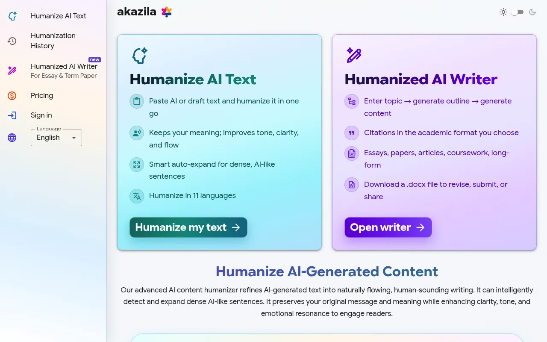
Task: Click the globe language icon
Action: [12, 138]
